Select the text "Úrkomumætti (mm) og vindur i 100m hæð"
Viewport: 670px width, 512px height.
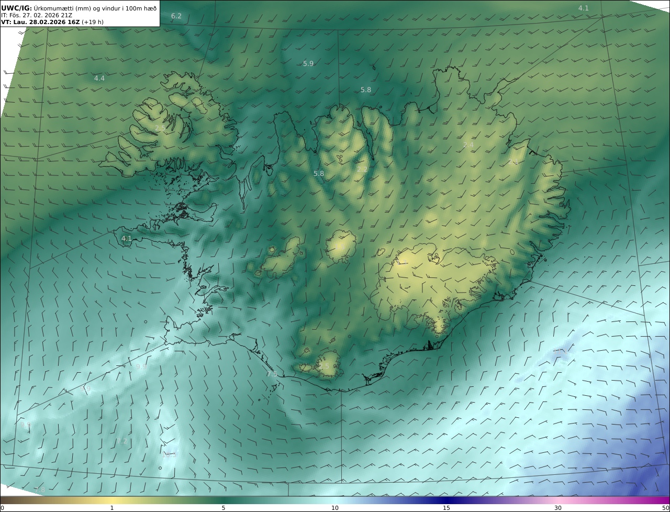[x=95, y=8]
